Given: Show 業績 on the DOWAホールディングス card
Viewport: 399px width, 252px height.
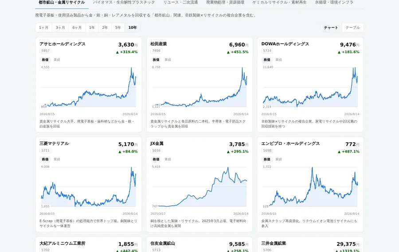Looking at the screenshot, I should coord(279,59).
